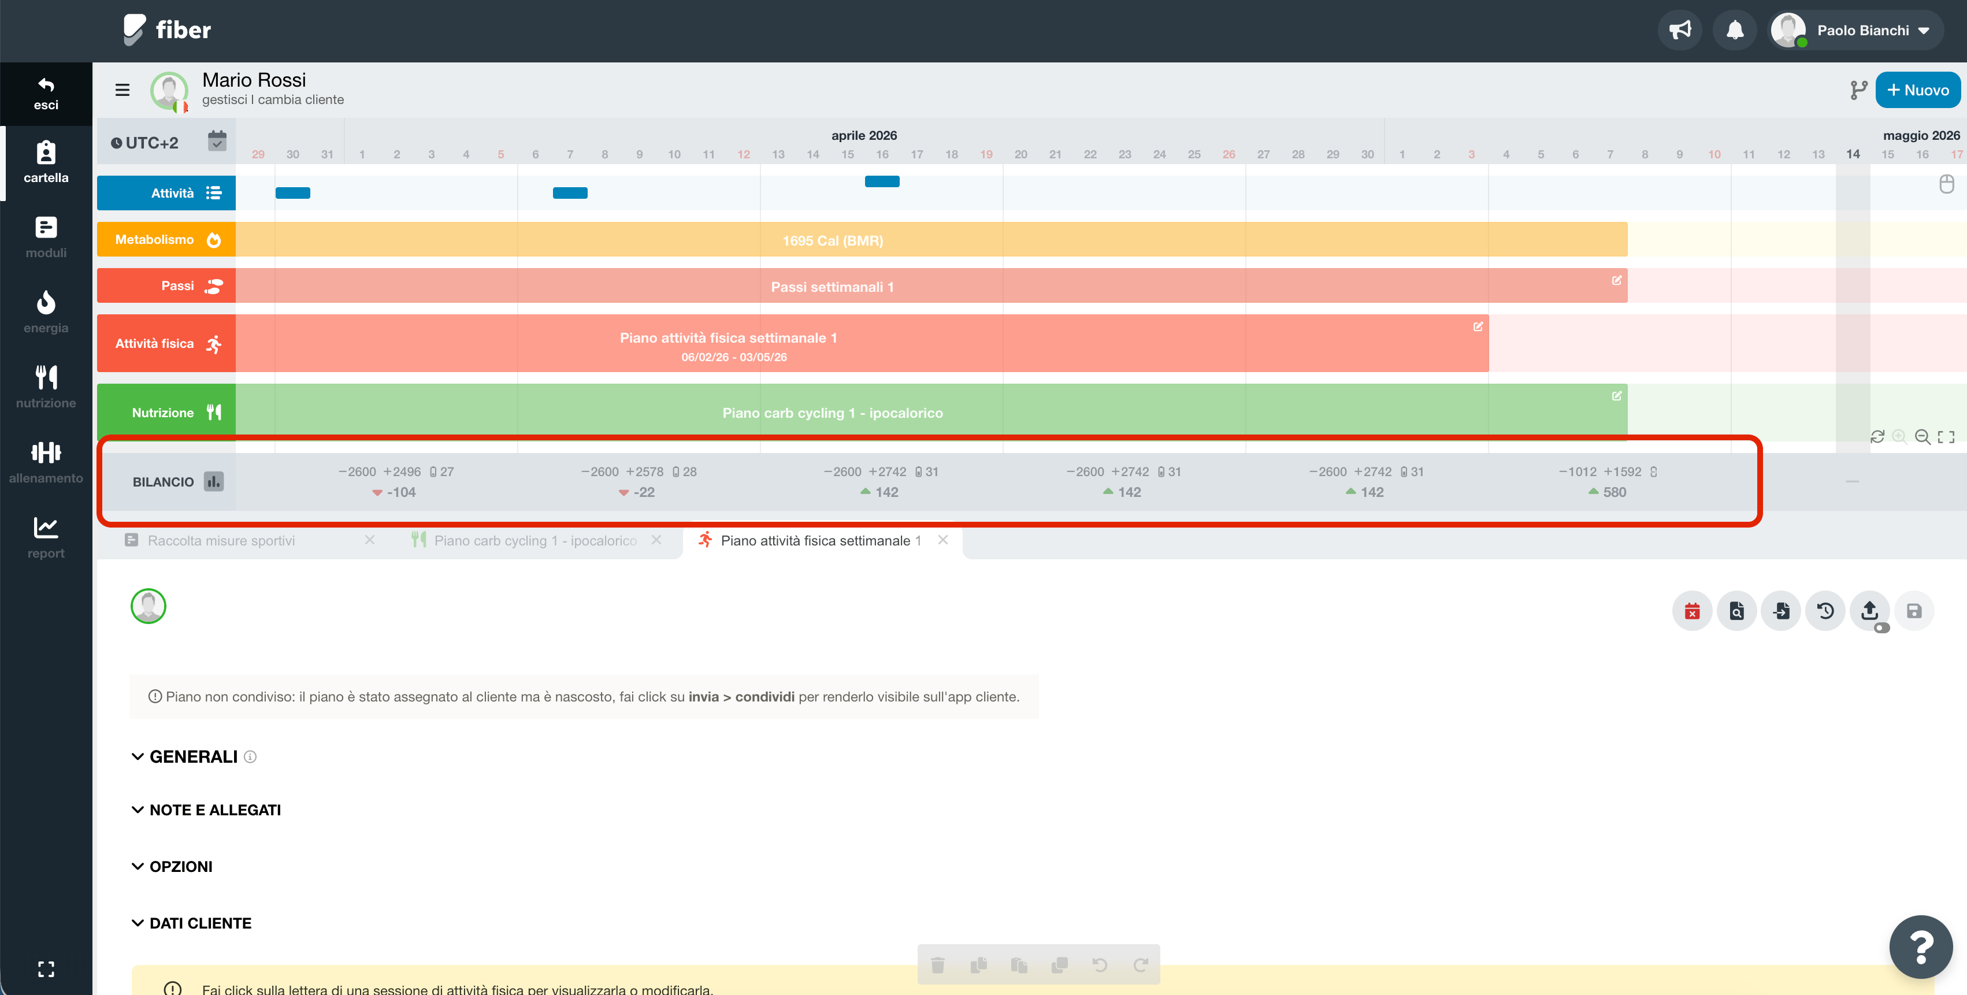Screen dimensions: 1967x995
Task: Click the trash icon in the bottom floating toolbar
Action: 938,965
